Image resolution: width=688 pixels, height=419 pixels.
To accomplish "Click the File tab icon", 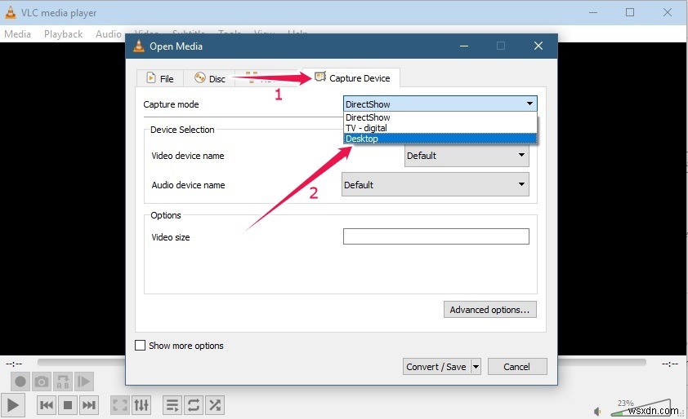I will click(150, 78).
